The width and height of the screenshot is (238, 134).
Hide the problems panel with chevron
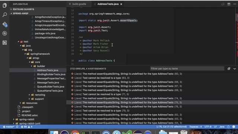(x=235, y=68)
